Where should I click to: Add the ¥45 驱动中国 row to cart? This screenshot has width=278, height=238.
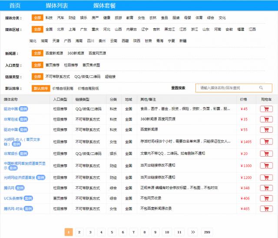pyautogui.click(x=266, y=109)
